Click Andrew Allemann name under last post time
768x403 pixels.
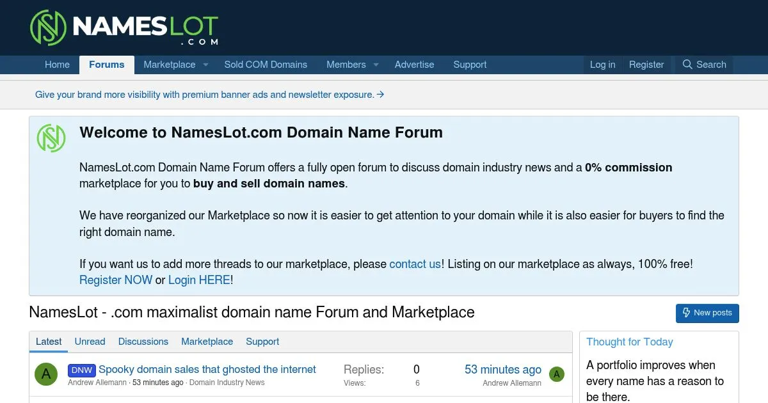point(512,383)
